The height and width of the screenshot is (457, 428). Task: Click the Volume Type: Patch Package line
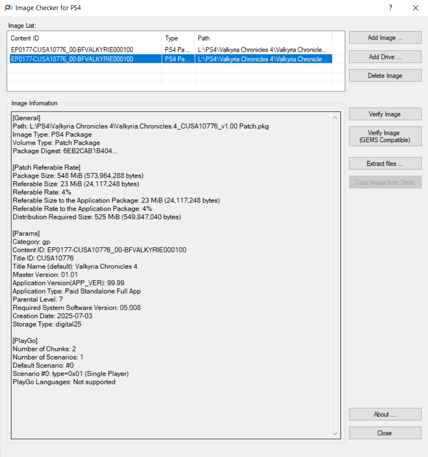56,143
